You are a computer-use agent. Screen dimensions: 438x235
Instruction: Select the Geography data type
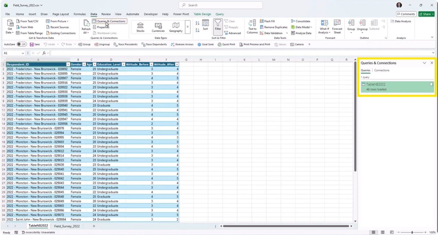[176, 27]
